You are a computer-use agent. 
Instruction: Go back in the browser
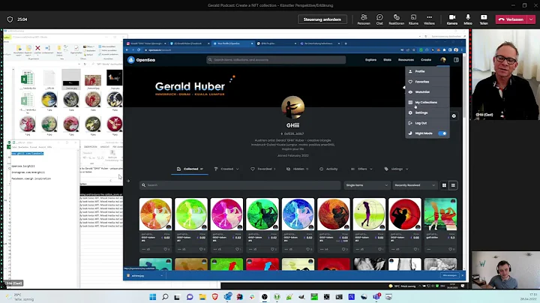click(127, 50)
